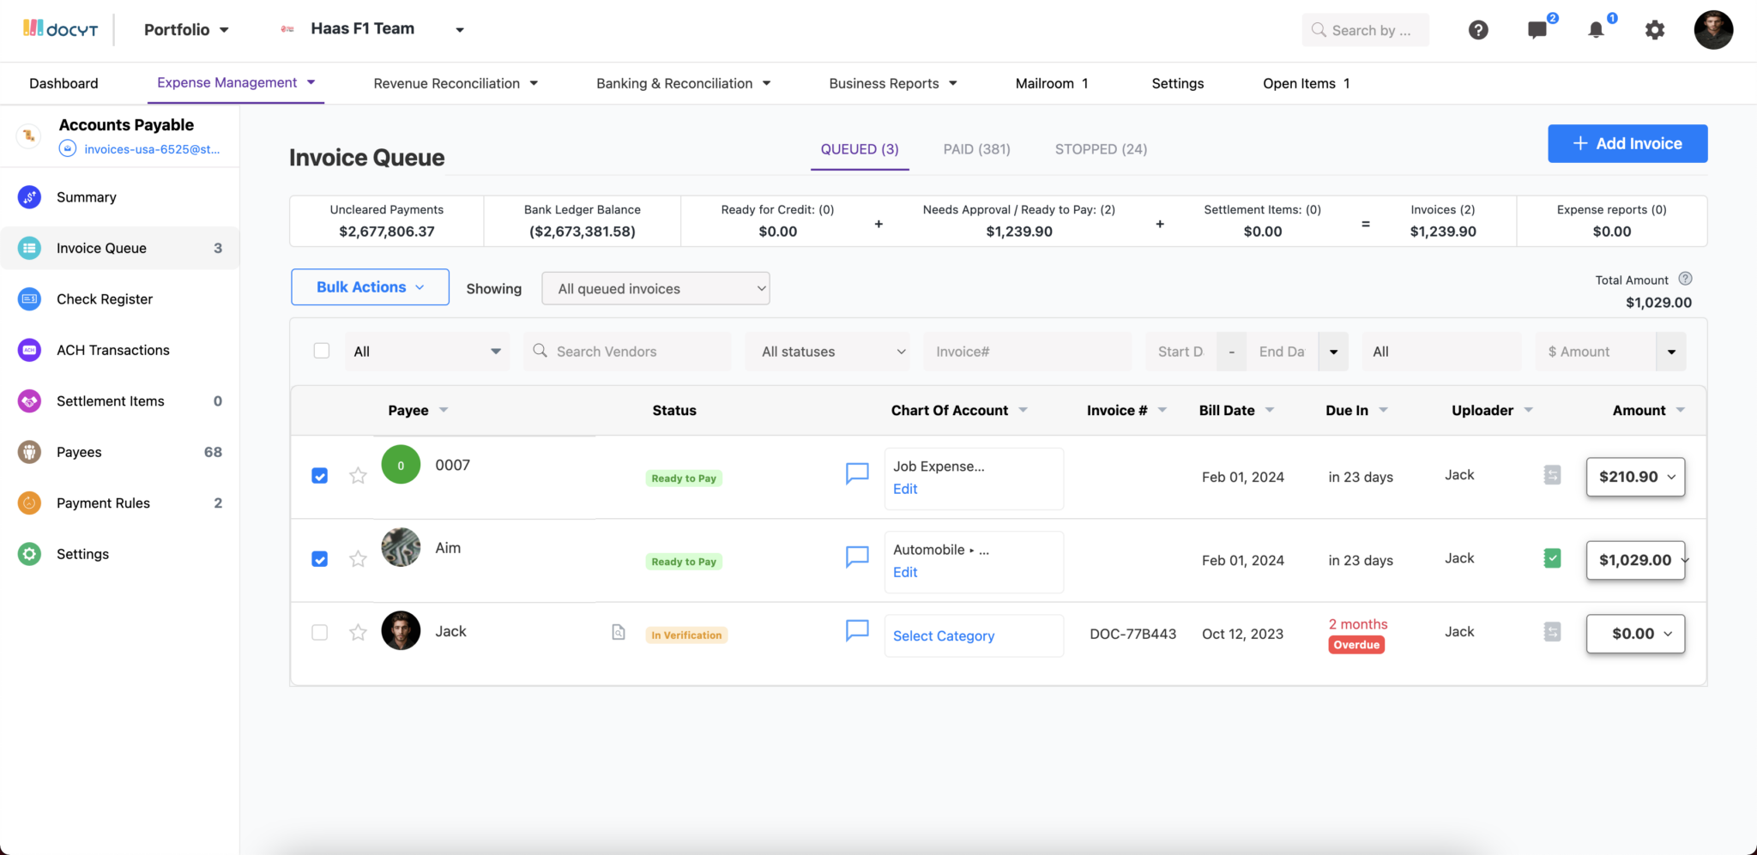
Task: Select Check Register from the sidebar
Action: (104, 298)
